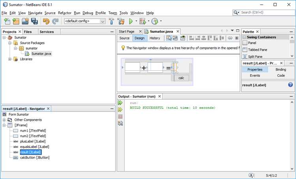Screen dimensions: 296x179
Task: Click the Debug Project toolbar icon
Action: point(142,21)
